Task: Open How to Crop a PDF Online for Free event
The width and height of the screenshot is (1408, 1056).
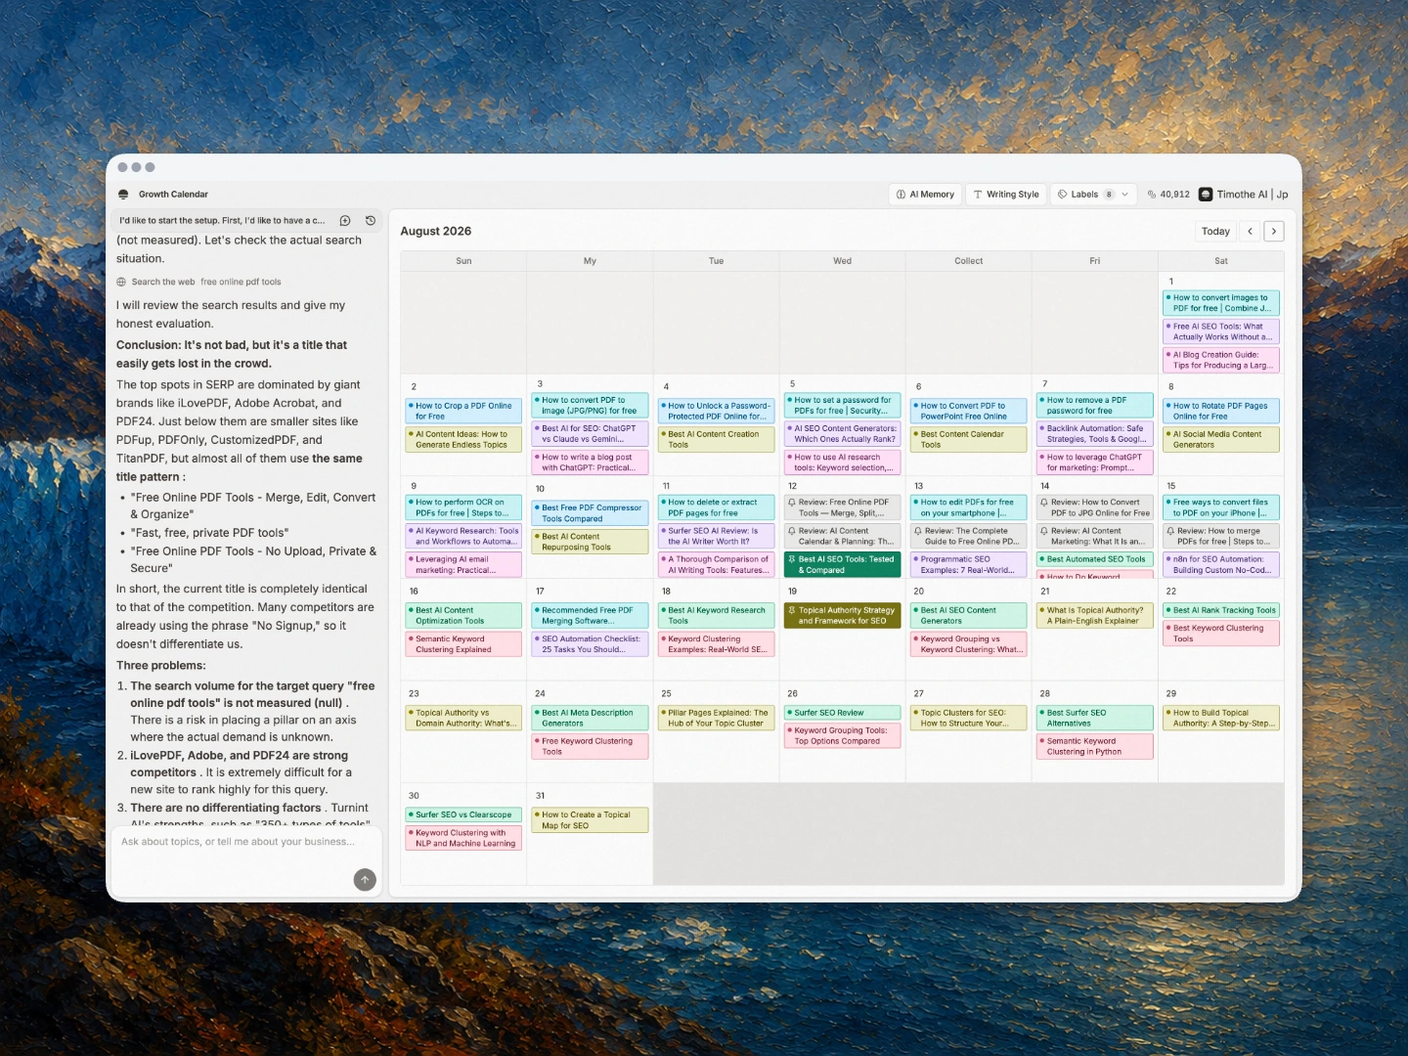Action: point(463,411)
